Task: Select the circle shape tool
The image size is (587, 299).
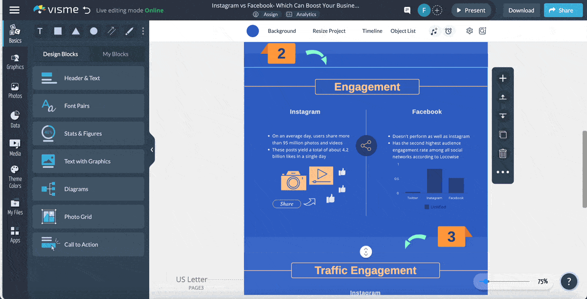Action: tap(93, 31)
